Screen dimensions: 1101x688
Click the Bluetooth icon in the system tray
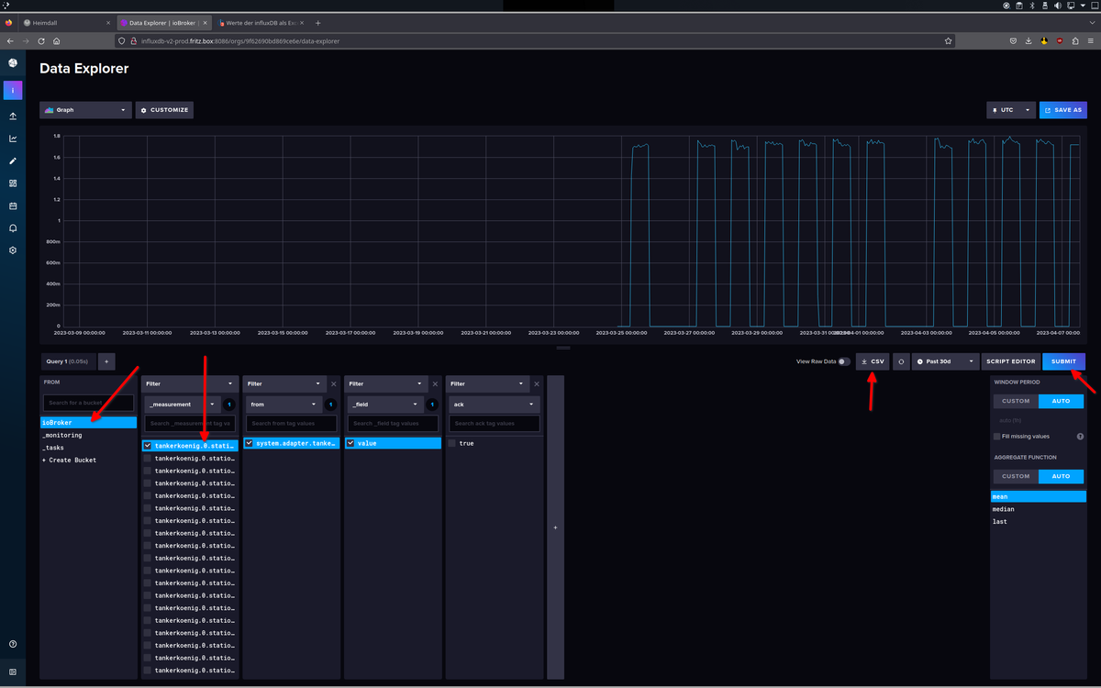tap(1032, 6)
